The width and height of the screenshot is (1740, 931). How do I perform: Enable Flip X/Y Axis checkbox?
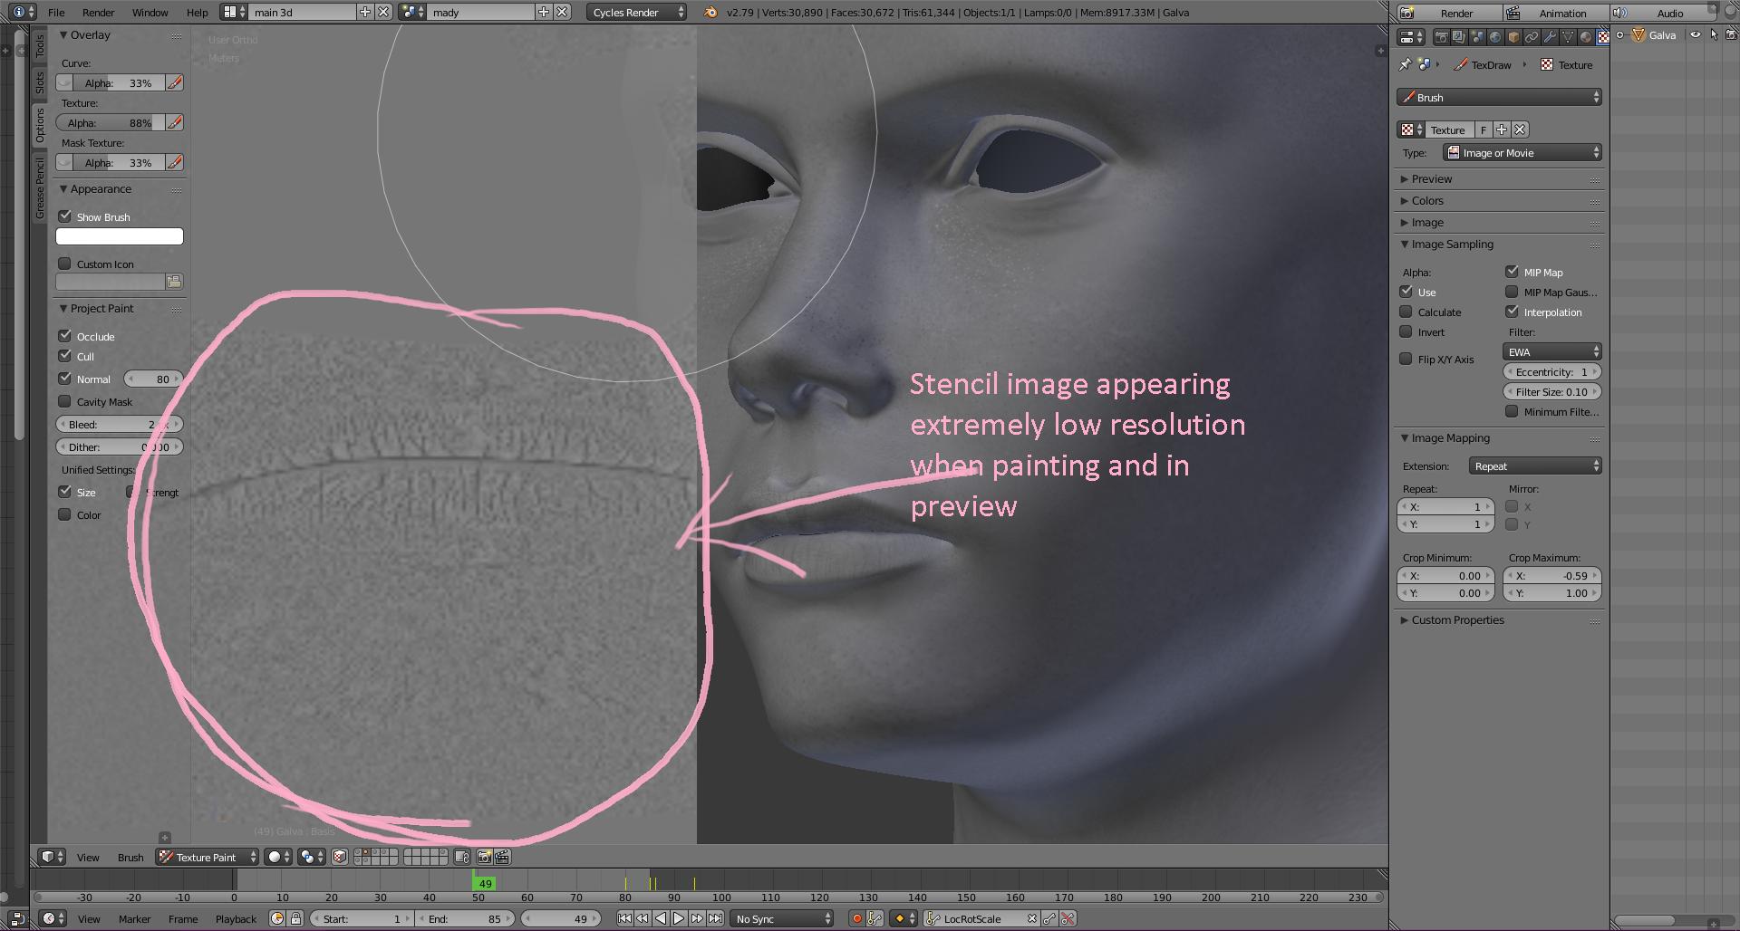(1406, 359)
